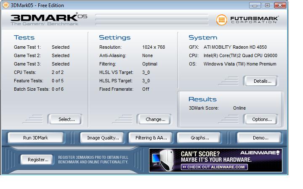Launch the Demo... button
The image size is (303, 189).
point(259,138)
